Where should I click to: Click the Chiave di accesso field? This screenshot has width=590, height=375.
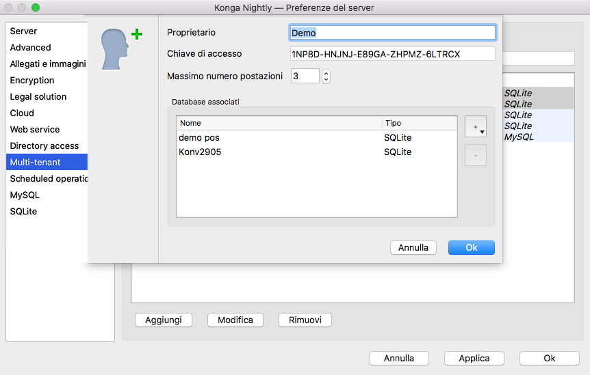392,54
